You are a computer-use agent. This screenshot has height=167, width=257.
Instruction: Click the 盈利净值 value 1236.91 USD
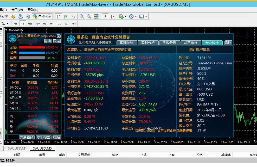[95, 58]
